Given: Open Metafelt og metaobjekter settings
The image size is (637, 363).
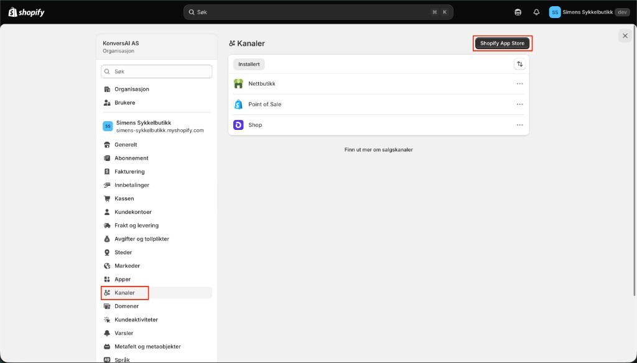Looking at the screenshot, I should point(156,346).
